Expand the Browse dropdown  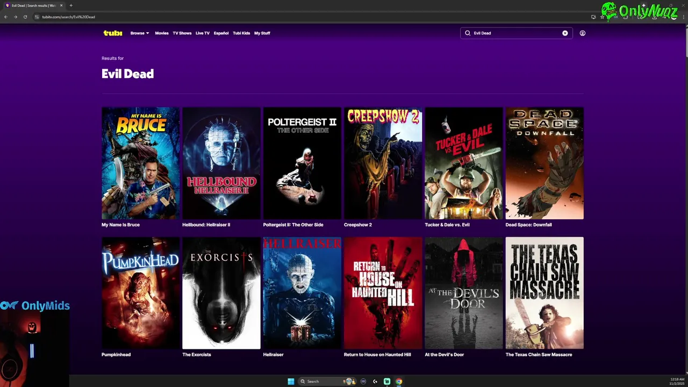[x=140, y=33]
